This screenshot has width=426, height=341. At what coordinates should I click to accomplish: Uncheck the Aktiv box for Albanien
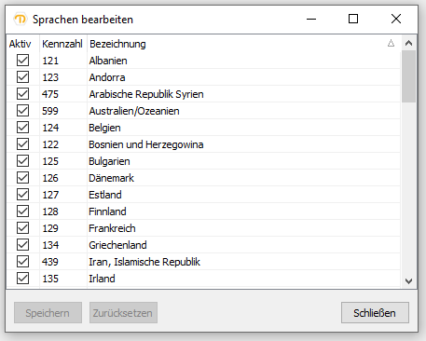[22, 61]
